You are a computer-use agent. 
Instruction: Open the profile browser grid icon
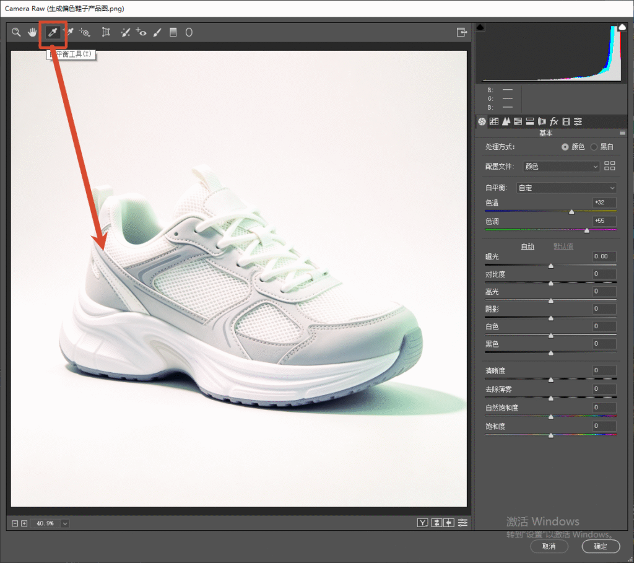pos(609,166)
